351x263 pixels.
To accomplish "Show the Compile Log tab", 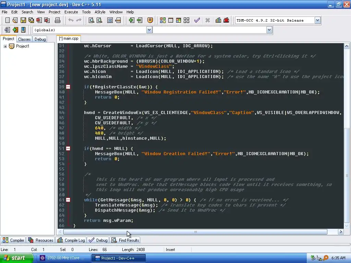I will [x=71, y=240].
